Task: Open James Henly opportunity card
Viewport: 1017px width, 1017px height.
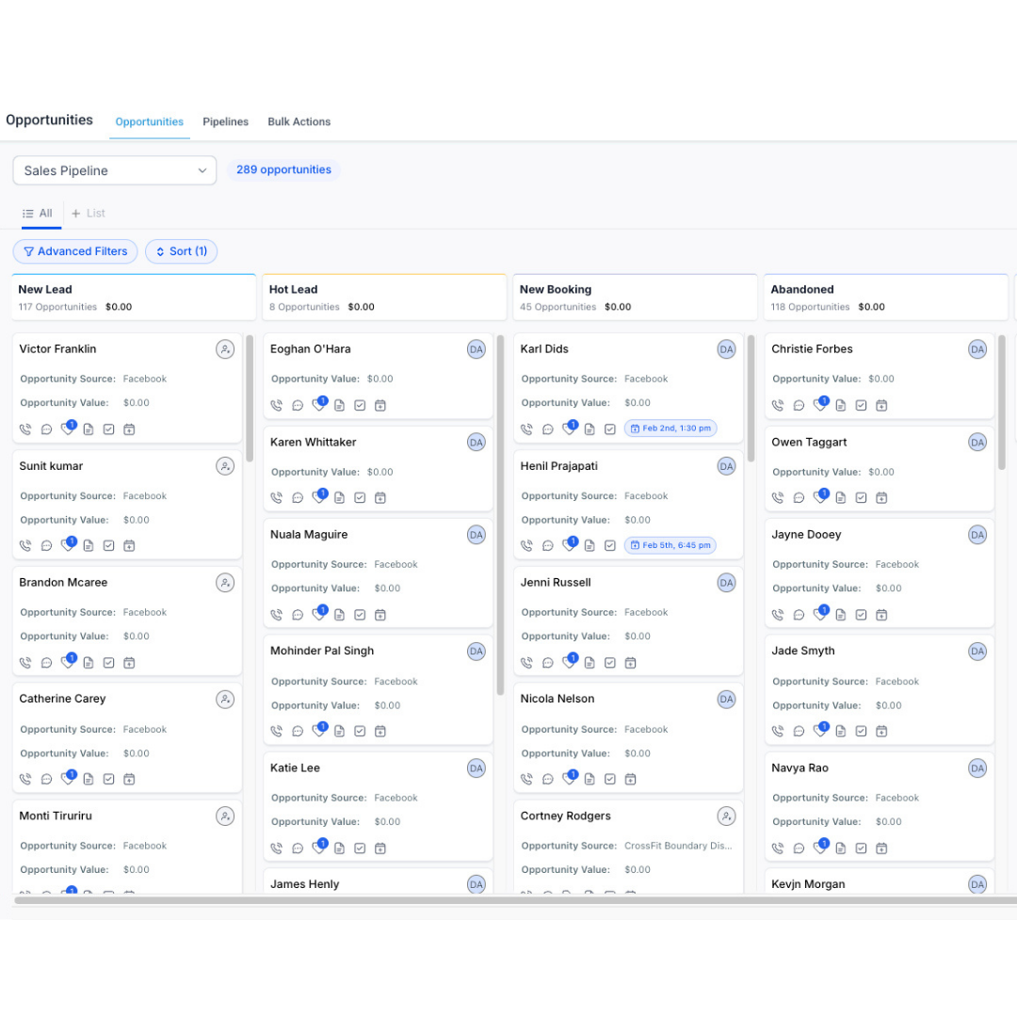Action: [379, 880]
